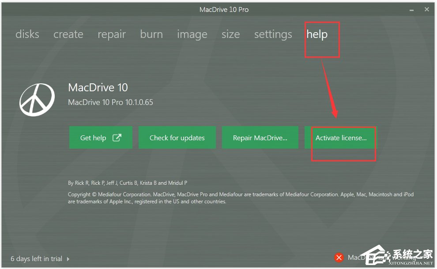
Task: Select the help tab
Action: [x=317, y=35]
